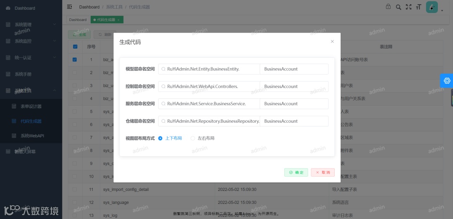453x219 pixels.
Task: Click Dashboard in the breadcrumb
Action: click(x=89, y=7)
